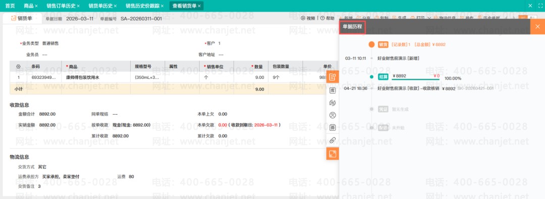Open the 帮助 help link
545x199 pixels.
(x=328, y=19)
